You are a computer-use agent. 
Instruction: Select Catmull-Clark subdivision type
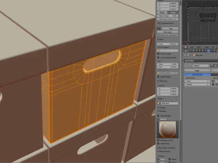coord(198,75)
